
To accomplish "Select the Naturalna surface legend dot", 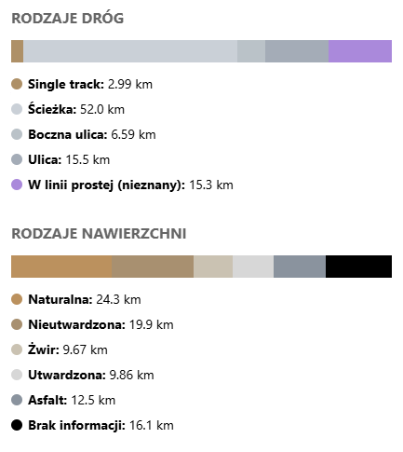I will tap(17, 299).
